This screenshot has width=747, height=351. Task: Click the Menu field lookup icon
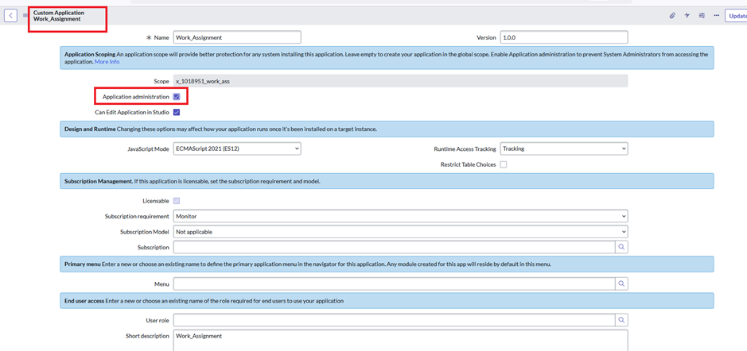click(x=621, y=283)
